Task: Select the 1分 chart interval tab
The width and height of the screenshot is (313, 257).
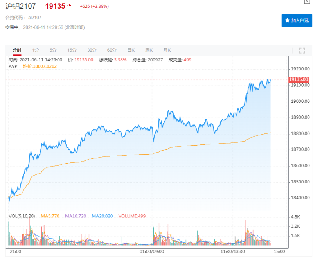Action: [36, 50]
